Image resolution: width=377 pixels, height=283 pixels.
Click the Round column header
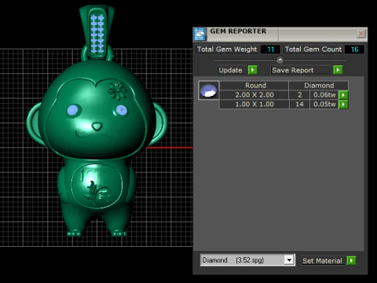(255, 86)
